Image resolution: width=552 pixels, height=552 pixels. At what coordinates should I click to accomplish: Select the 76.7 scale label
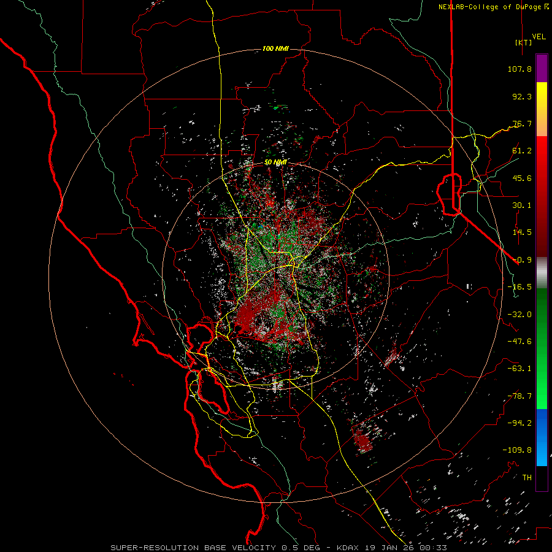[x=522, y=123]
